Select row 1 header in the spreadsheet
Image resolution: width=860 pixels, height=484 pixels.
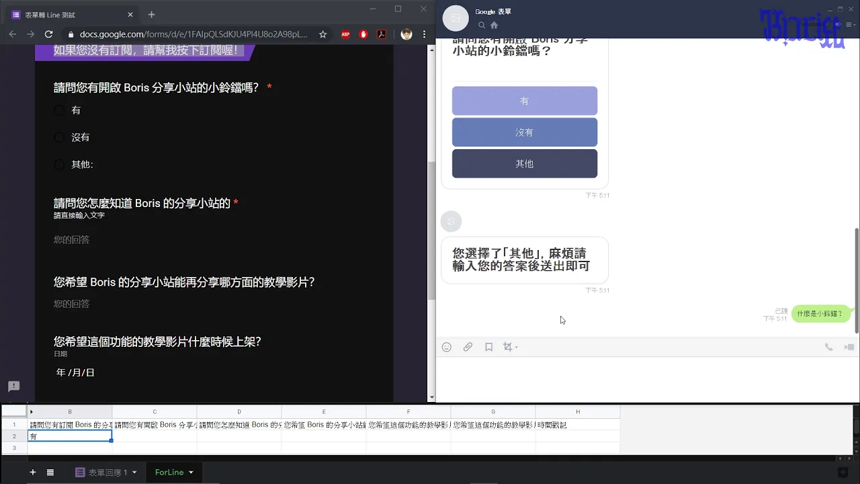(x=14, y=425)
